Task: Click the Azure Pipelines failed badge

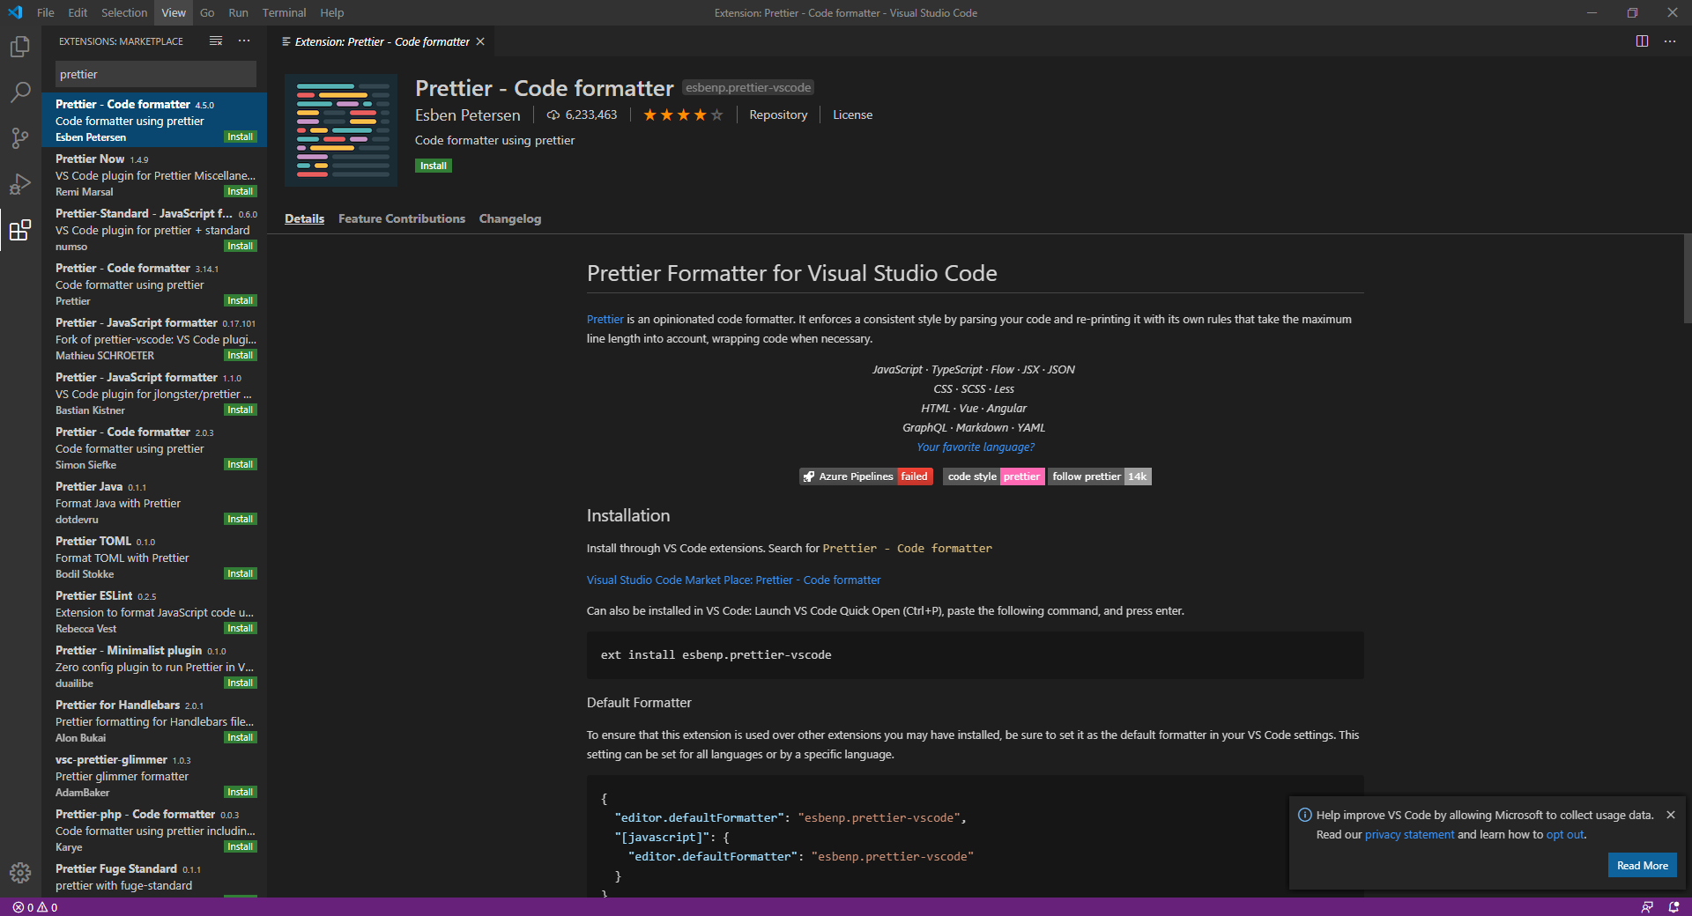Action: coord(865,476)
